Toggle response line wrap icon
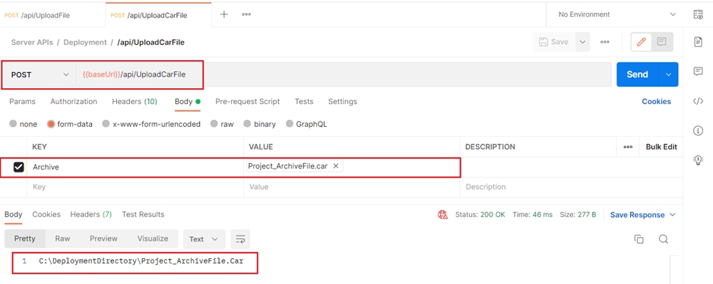This screenshot has width=713, height=284. click(x=240, y=239)
